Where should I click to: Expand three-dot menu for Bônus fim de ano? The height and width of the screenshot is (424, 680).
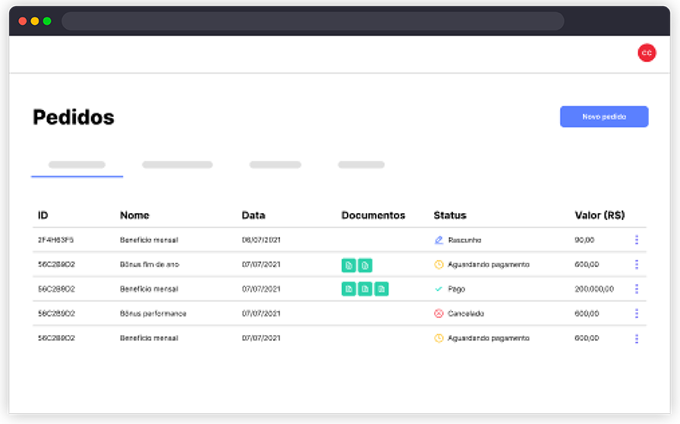click(636, 265)
